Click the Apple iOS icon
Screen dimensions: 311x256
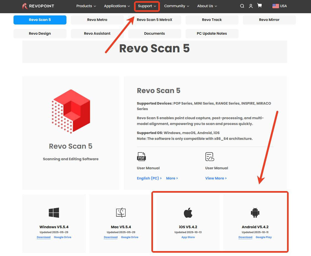click(x=188, y=213)
